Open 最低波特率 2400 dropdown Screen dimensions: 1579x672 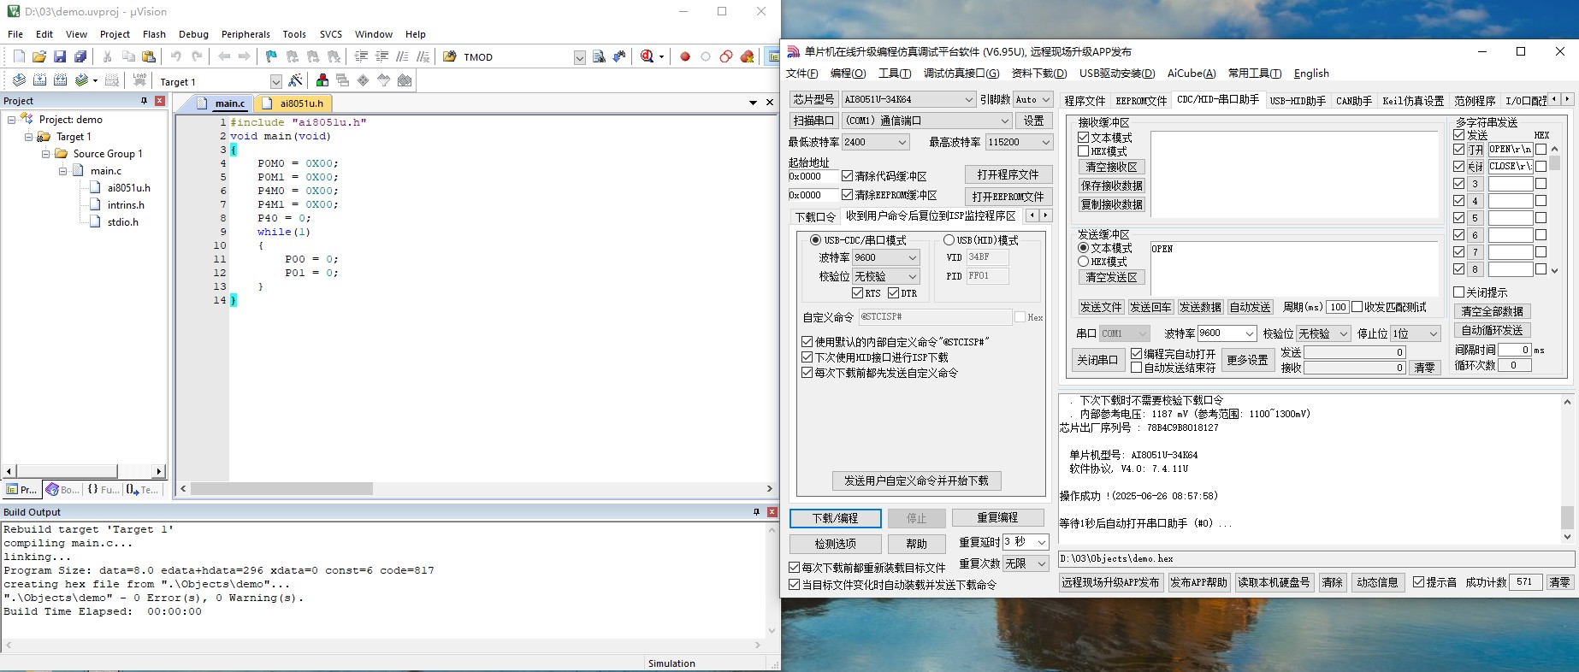coord(875,142)
